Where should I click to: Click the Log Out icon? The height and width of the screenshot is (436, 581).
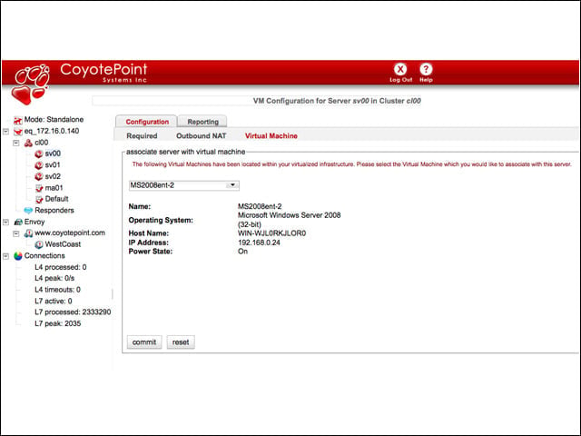coord(400,69)
